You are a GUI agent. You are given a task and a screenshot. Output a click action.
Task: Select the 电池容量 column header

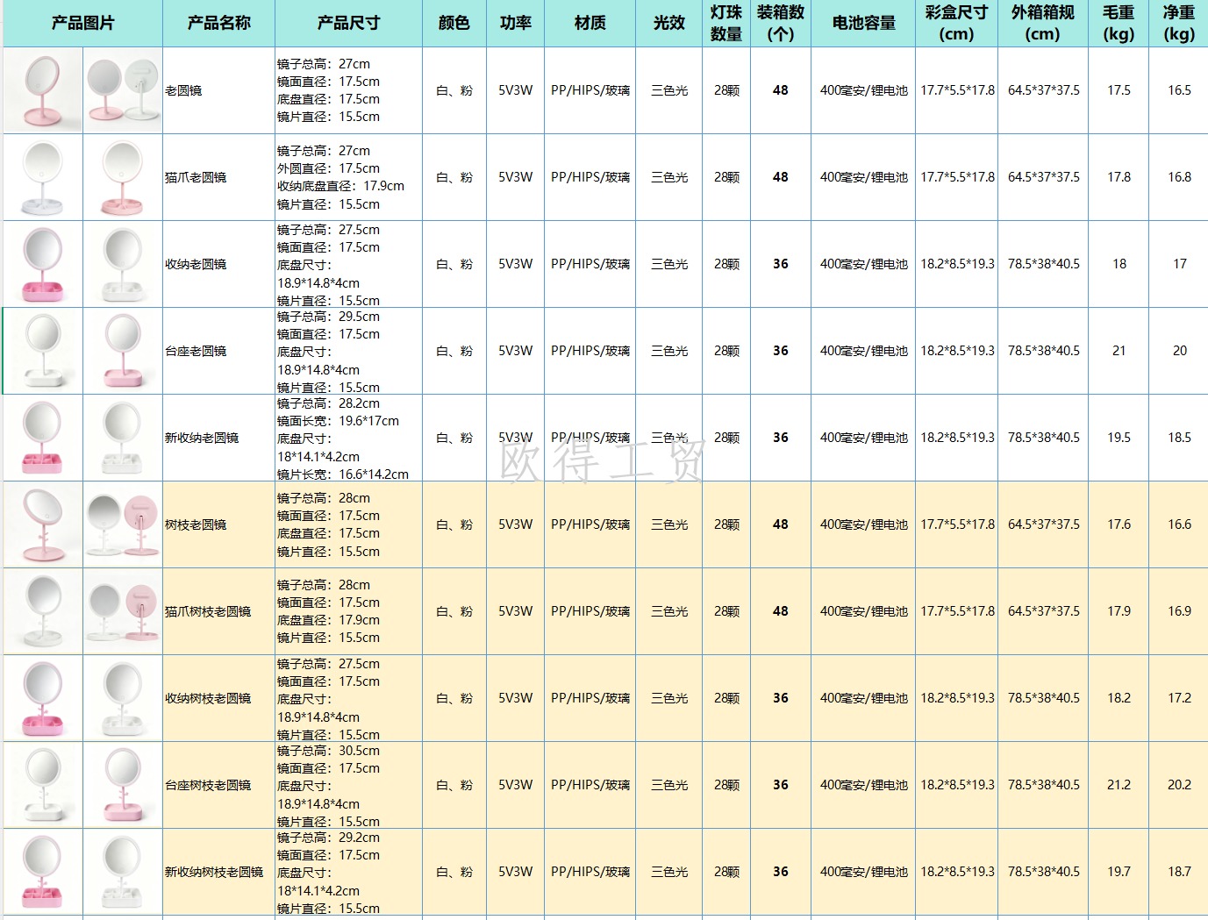click(863, 23)
